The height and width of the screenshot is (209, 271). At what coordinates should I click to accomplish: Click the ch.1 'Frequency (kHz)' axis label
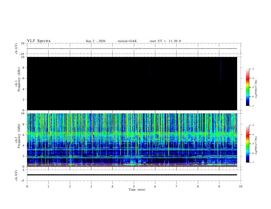(19, 79)
